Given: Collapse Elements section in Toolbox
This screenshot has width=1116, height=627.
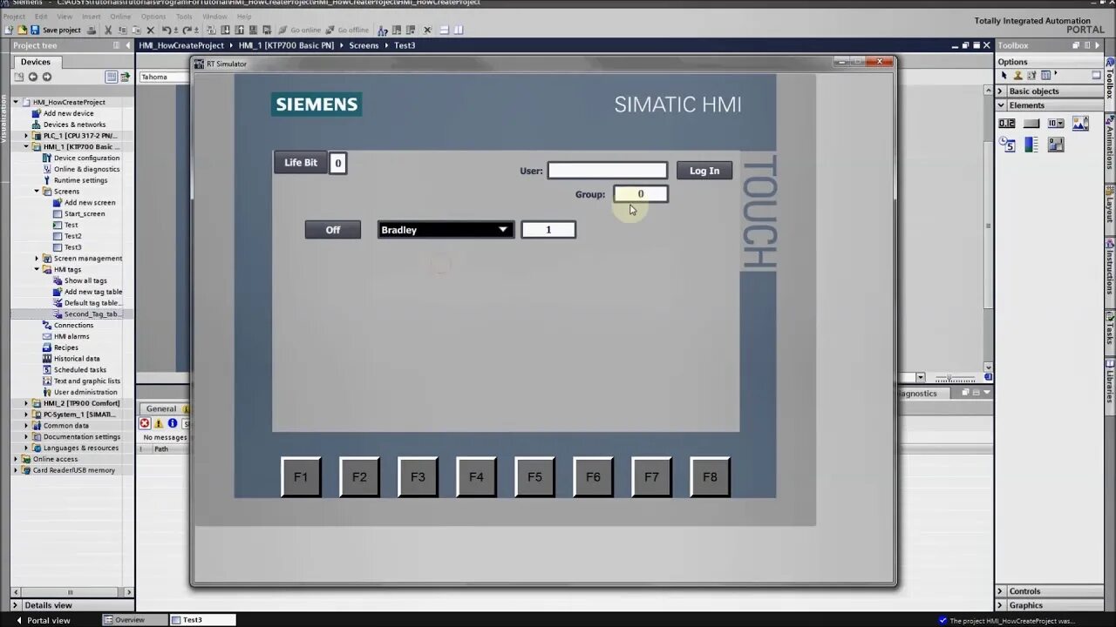Looking at the screenshot, I should coord(1001,105).
